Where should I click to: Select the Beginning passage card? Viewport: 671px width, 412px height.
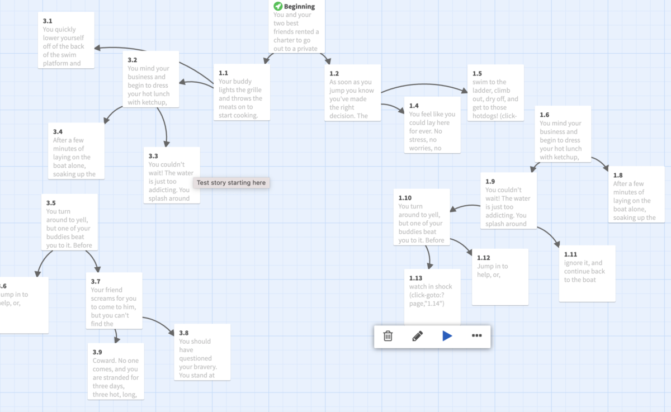(296, 28)
